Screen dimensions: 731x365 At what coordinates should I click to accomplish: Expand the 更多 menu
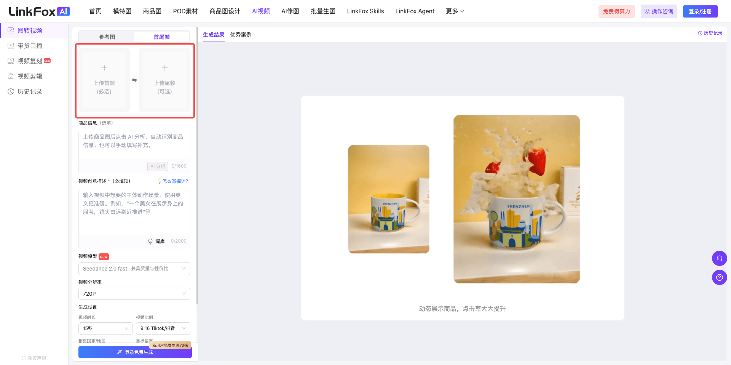pyautogui.click(x=455, y=11)
